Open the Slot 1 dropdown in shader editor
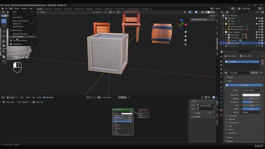The width and height of the screenshot is (265, 149). [91, 98]
